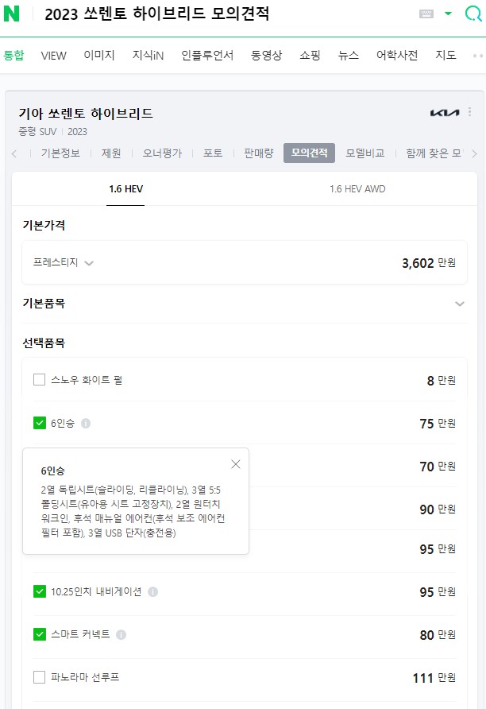Viewport: 486px width, 709px height.
Task: Expand the 기본품목 section
Action: tap(459, 304)
